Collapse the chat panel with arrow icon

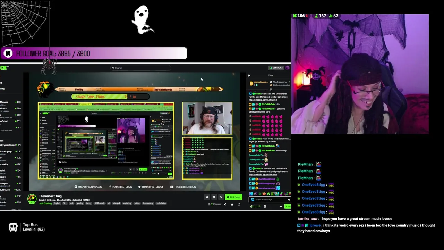coord(249,75)
